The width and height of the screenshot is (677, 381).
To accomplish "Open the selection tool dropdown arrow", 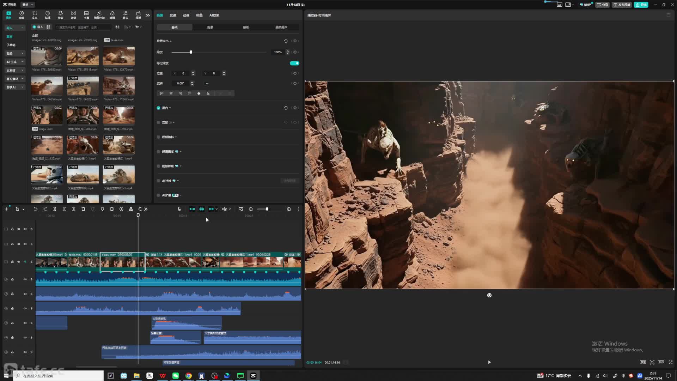I will [x=24, y=210].
